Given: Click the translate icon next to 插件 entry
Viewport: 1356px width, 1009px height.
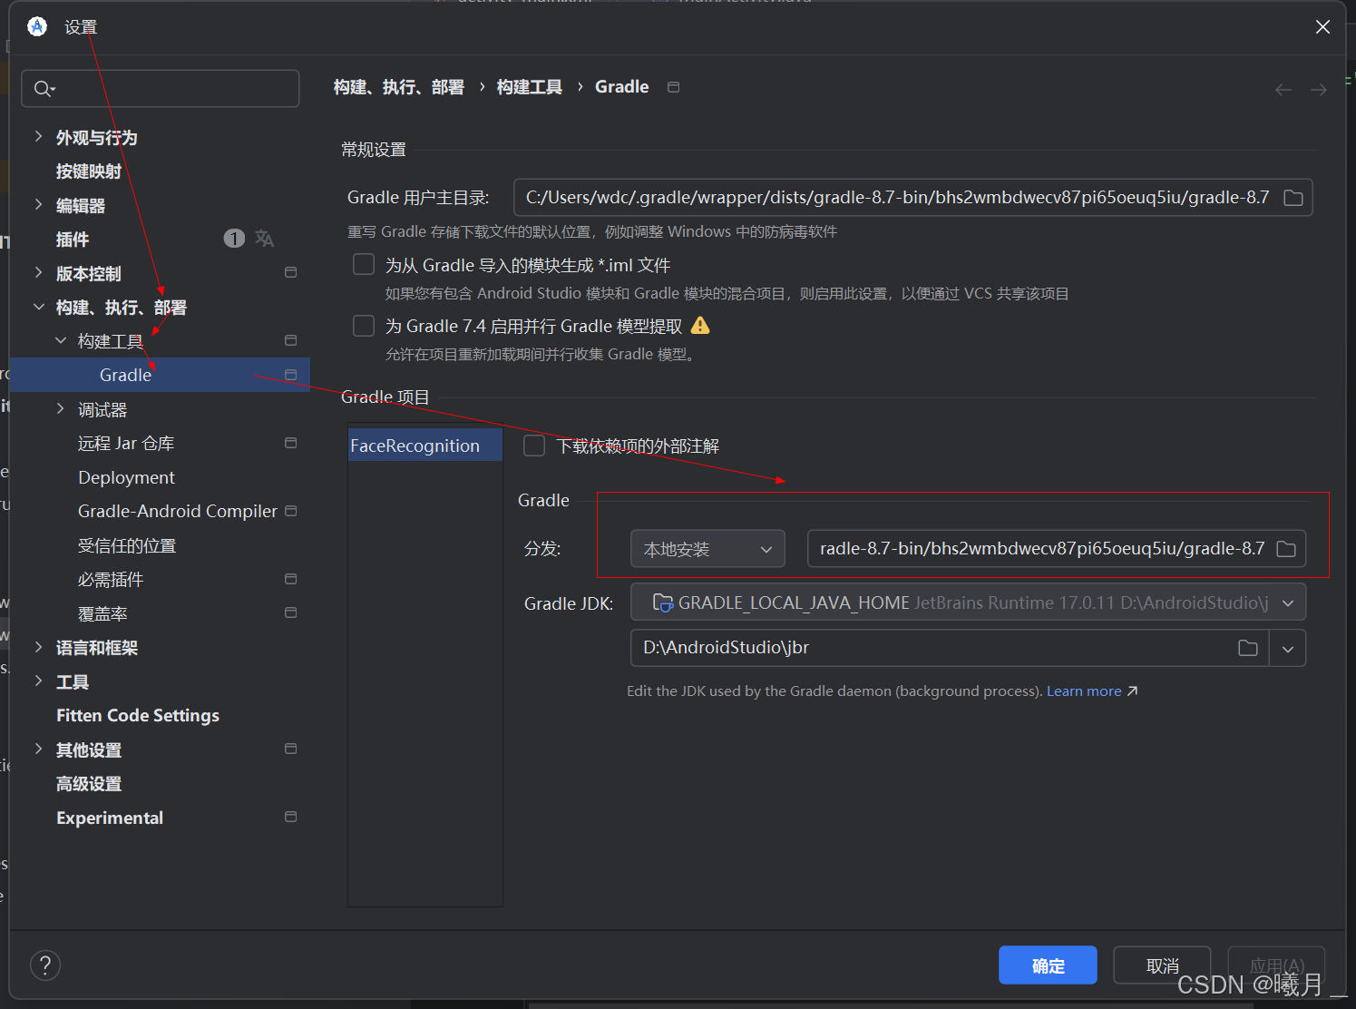Looking at the screenshot, I should (x=264, y=238).
